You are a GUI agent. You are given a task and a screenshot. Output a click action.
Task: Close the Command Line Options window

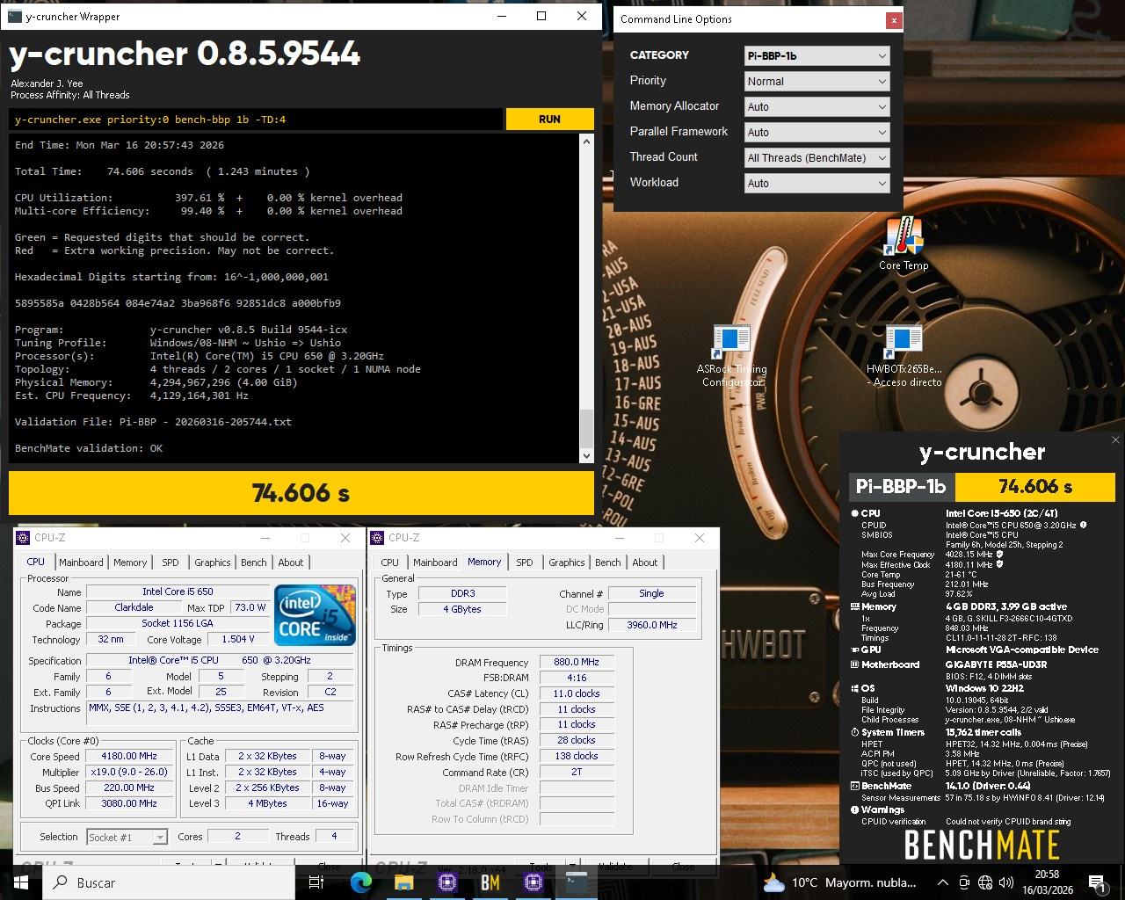coord(894,19)
